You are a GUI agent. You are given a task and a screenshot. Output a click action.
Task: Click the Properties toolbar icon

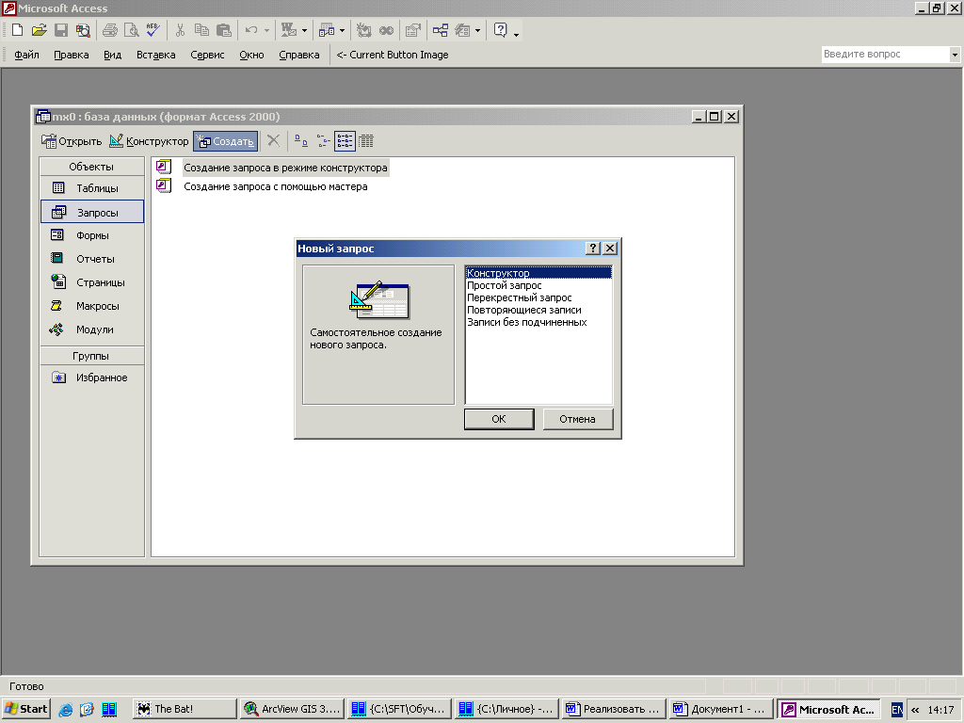point(413,29)
